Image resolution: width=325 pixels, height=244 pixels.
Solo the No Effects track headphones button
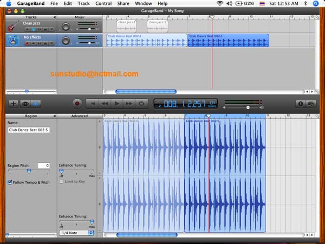coord(39,43)
